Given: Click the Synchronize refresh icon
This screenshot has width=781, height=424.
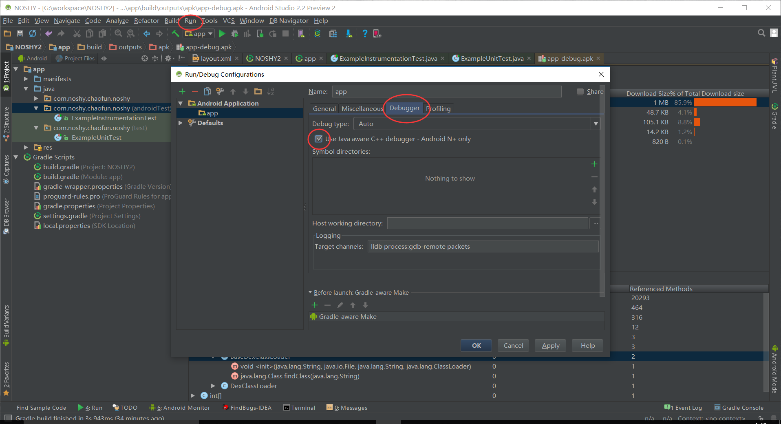Looking at the screenshot, I should pyautogui.click(x=33, y=33).
